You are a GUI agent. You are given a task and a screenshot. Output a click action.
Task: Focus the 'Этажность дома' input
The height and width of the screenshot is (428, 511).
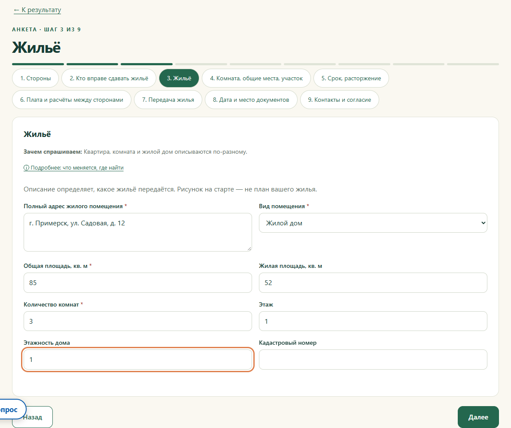tap(138, 360)
